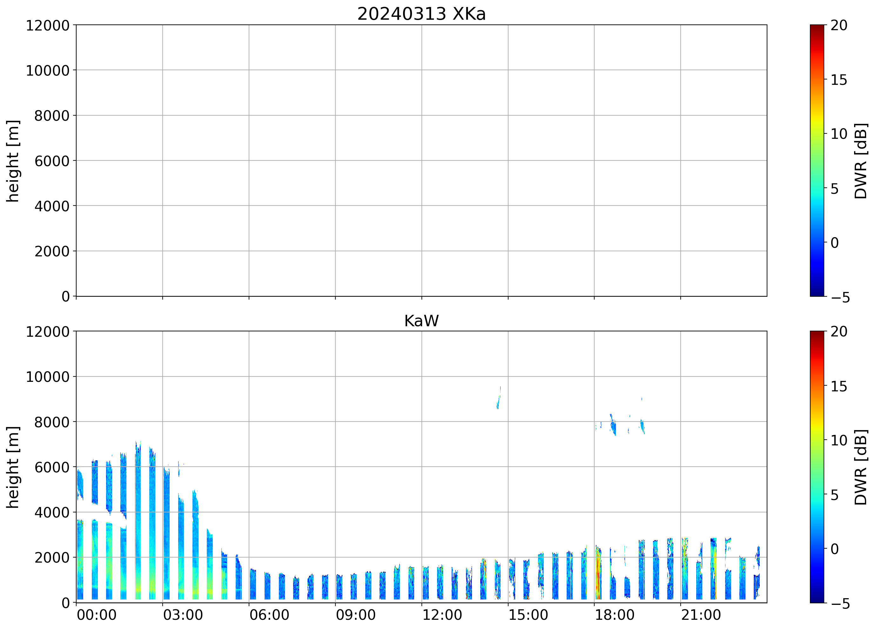Click the 15 tick on lower colorbar
This screenshot has height=629, width=876.
(839, 386)
